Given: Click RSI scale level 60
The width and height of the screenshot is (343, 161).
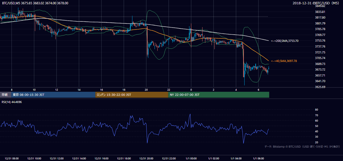Looking at the screenshot, I should (316, 120).
